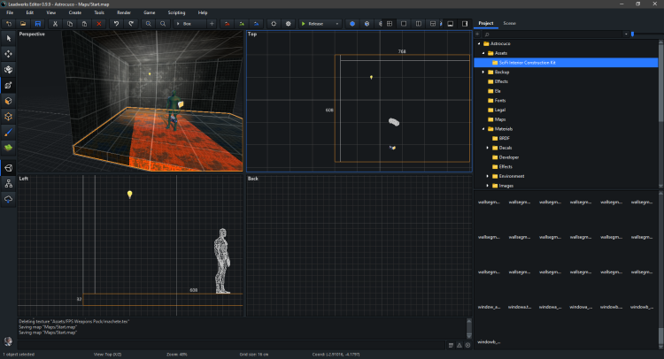
Task: Choose the terrain tool icon
Action: [9, 147]
